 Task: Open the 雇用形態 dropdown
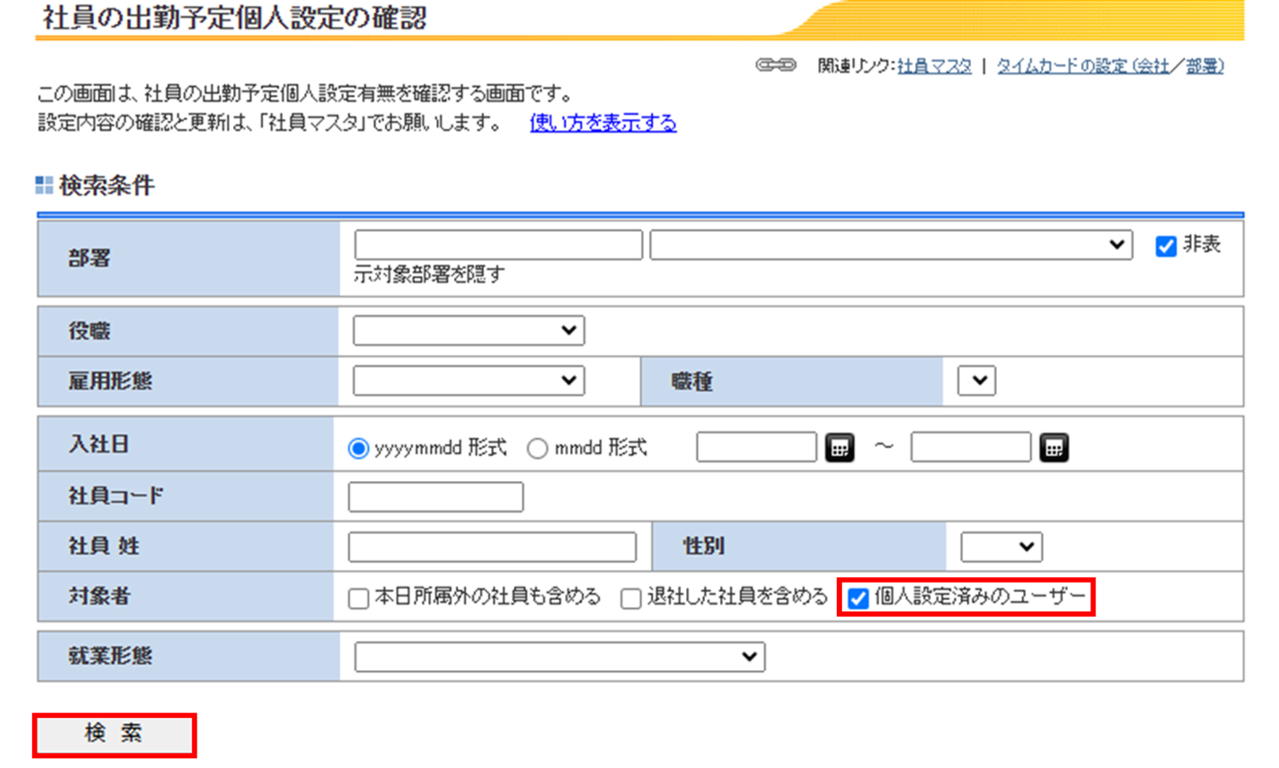468,381
